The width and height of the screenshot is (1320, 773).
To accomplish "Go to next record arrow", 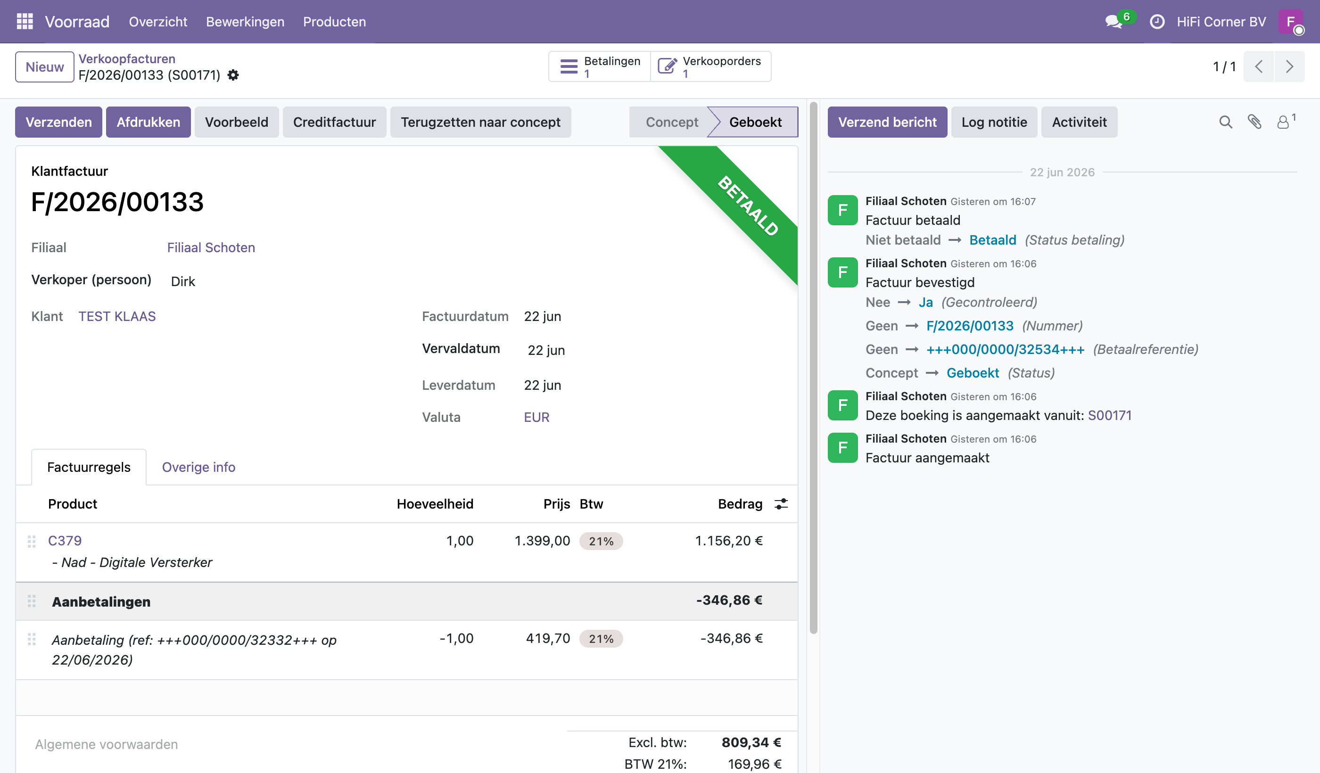I will 1289,66.
